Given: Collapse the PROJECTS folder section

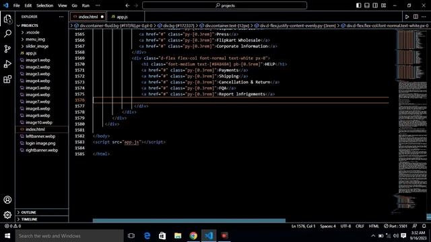Looking at the screenshot, I should click(x=30, y=26).
